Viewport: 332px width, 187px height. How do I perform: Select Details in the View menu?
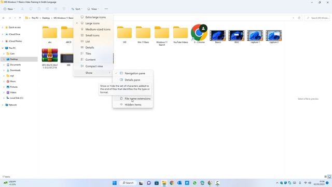point(93,47)
